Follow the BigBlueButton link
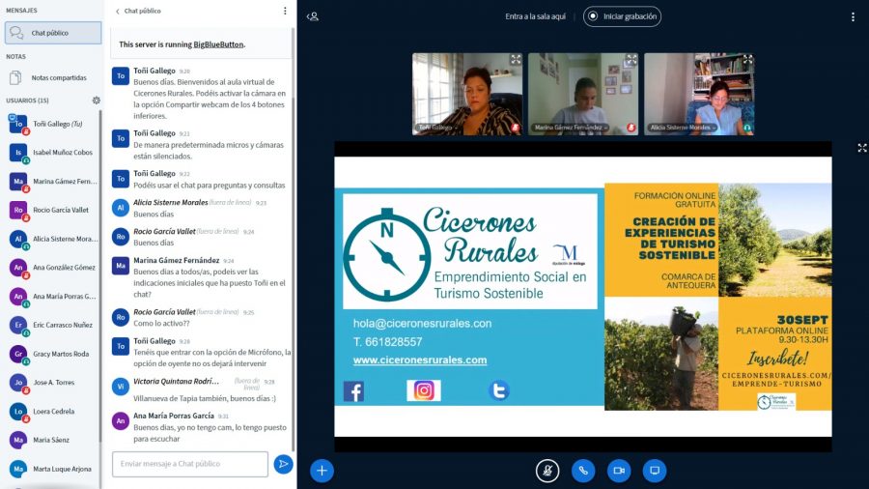 tap(218, 44)
